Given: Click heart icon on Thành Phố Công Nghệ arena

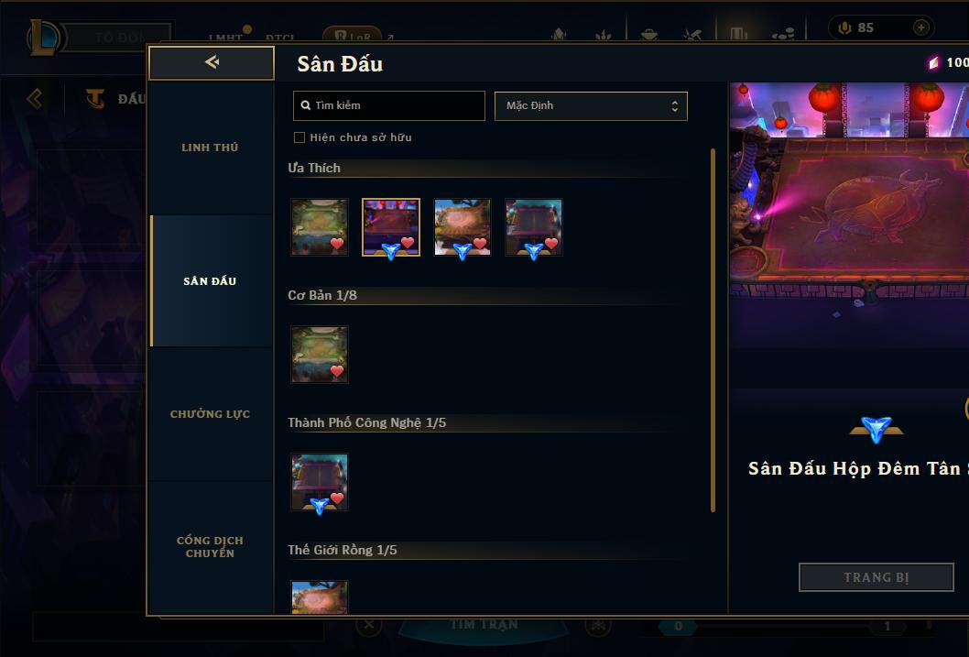Looking at the screenshot, I should tap(337, 498).
